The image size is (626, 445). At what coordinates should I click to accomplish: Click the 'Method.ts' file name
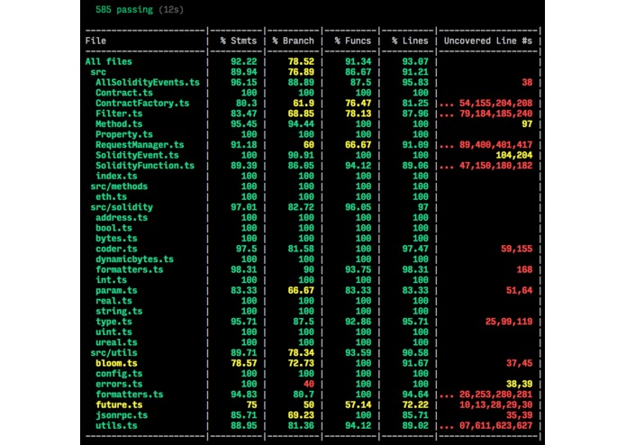tap(119, 123)
